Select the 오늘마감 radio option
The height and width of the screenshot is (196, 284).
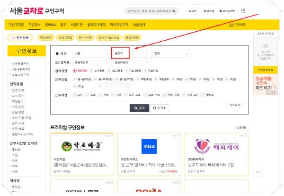[145, 71]
